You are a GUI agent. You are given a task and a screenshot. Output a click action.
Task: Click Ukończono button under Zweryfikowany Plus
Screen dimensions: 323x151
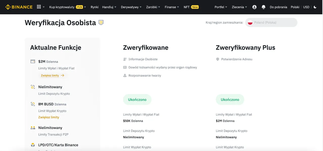point(230,99)
